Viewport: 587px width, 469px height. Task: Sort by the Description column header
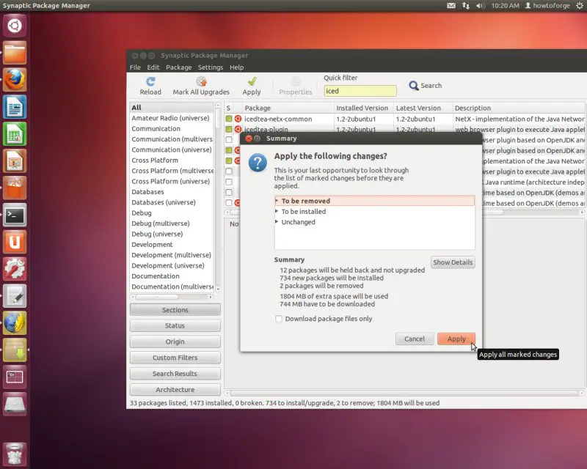(519, 108)
